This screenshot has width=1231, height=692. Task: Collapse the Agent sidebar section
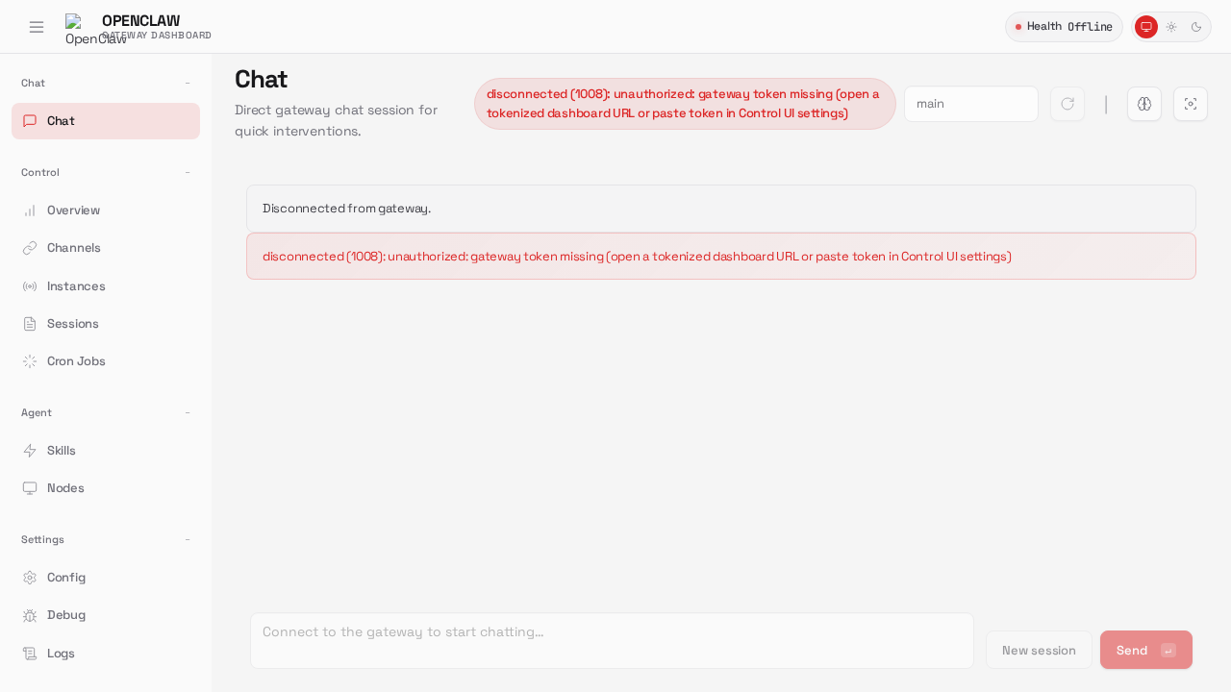click(x=188, y=413)
